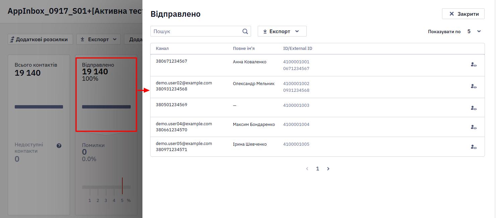The height and width of the screenshot is (218, 496).
Task: Click contact ID 4100001003
Action: (x=296, y=105)
